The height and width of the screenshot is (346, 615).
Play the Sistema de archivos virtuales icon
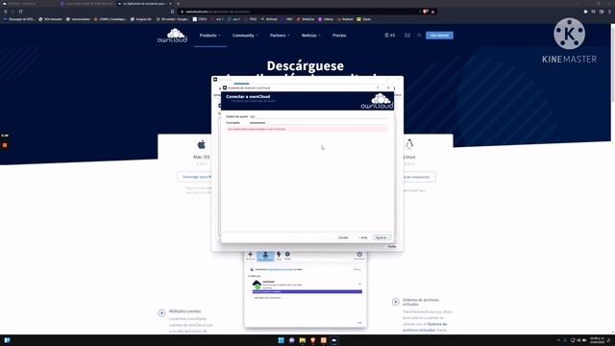[x=395, y=302]
